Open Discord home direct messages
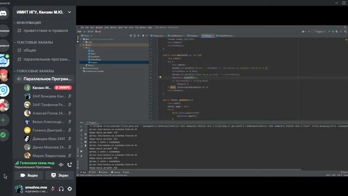The width and height of the screenshot is (348, 196). [x=4, y=13]
